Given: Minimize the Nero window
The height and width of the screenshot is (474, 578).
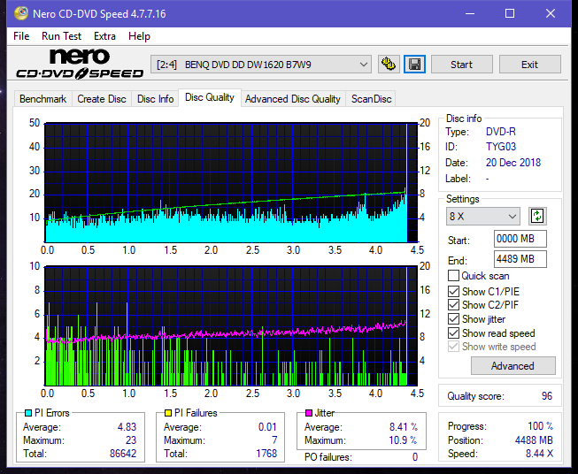Looking at the screenshot, I should [x=470, y=13].
